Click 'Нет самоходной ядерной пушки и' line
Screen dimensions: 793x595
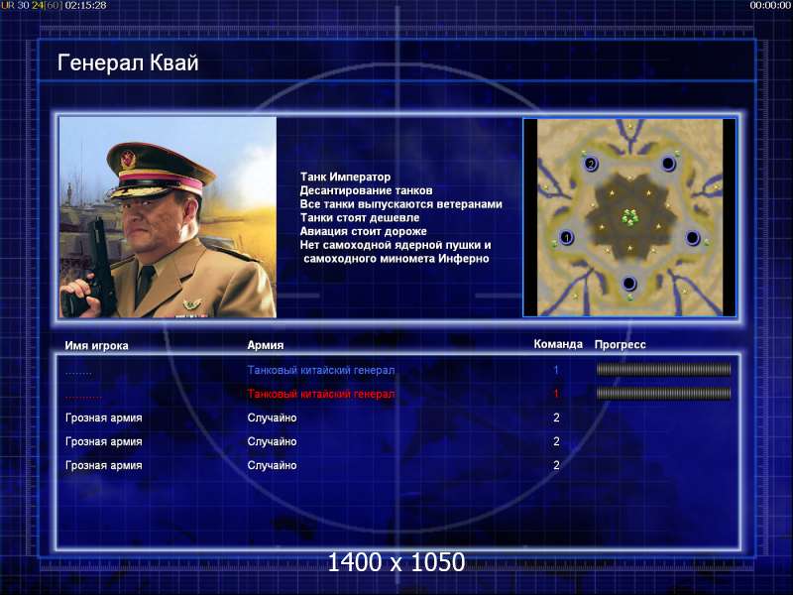click(x=396, y=245)
